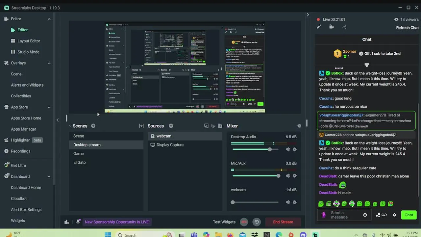Collapse the Editor sidebar section
Screen dimensions: 421x237
pyautogui.click(x=49, y=19)
